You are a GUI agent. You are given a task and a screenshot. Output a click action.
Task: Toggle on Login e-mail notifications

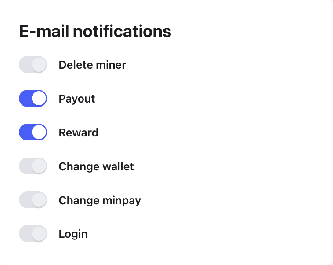[x=33, y=234]
